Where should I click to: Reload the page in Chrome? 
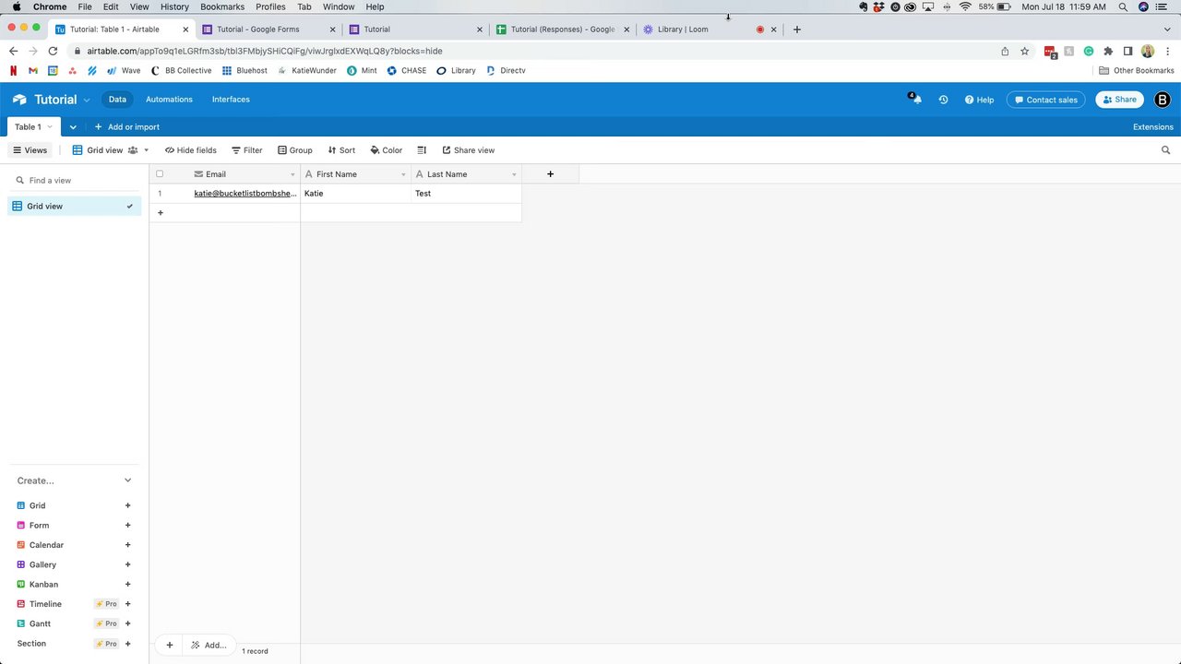53,52
